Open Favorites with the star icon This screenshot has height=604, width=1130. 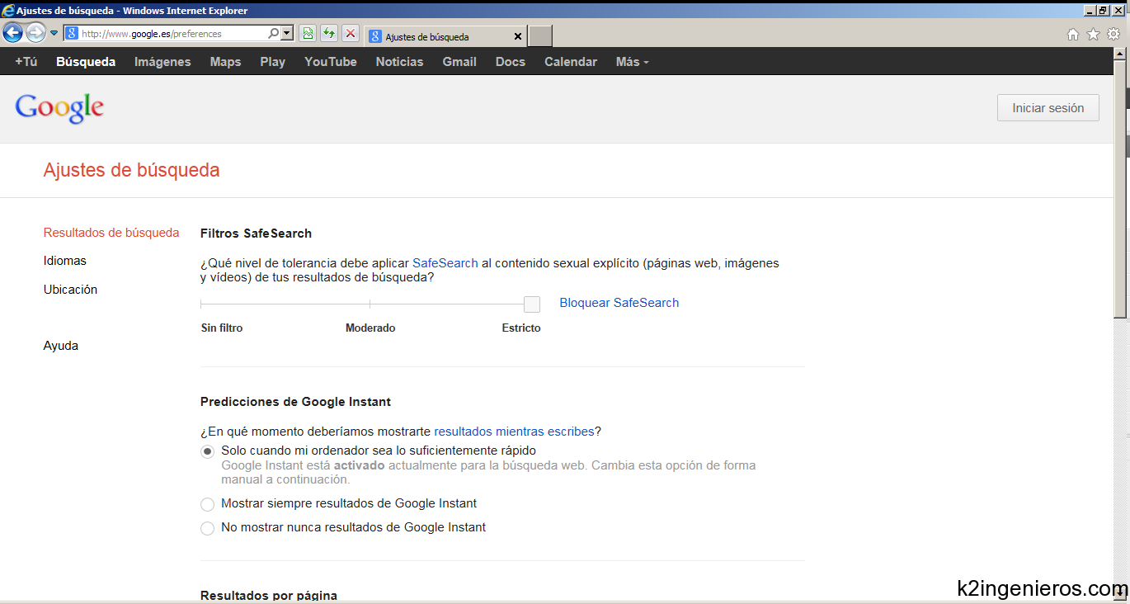coord(1093,35)
